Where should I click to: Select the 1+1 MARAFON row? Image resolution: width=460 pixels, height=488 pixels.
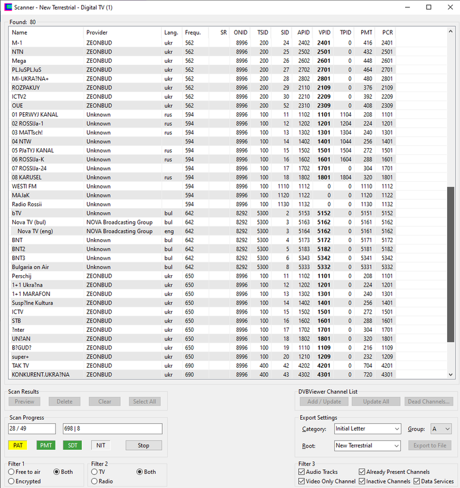point(203,294)
